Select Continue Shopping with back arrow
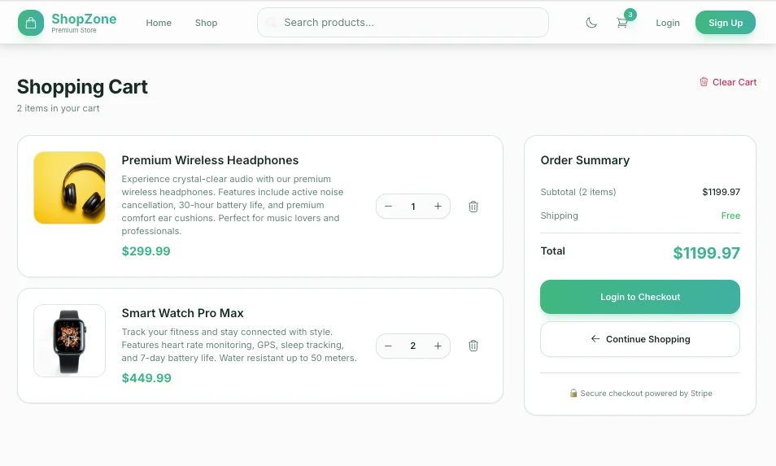 coord(640,339)
